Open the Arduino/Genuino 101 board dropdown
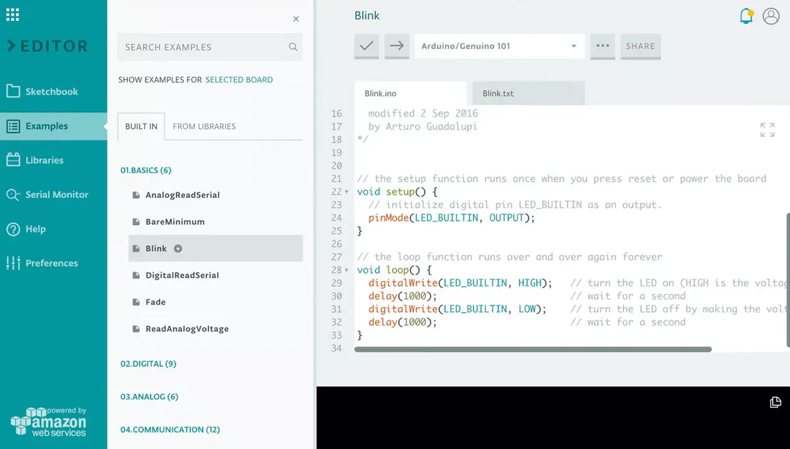The width and height of the screenshot is (790, 449). [x=499, y=46]
